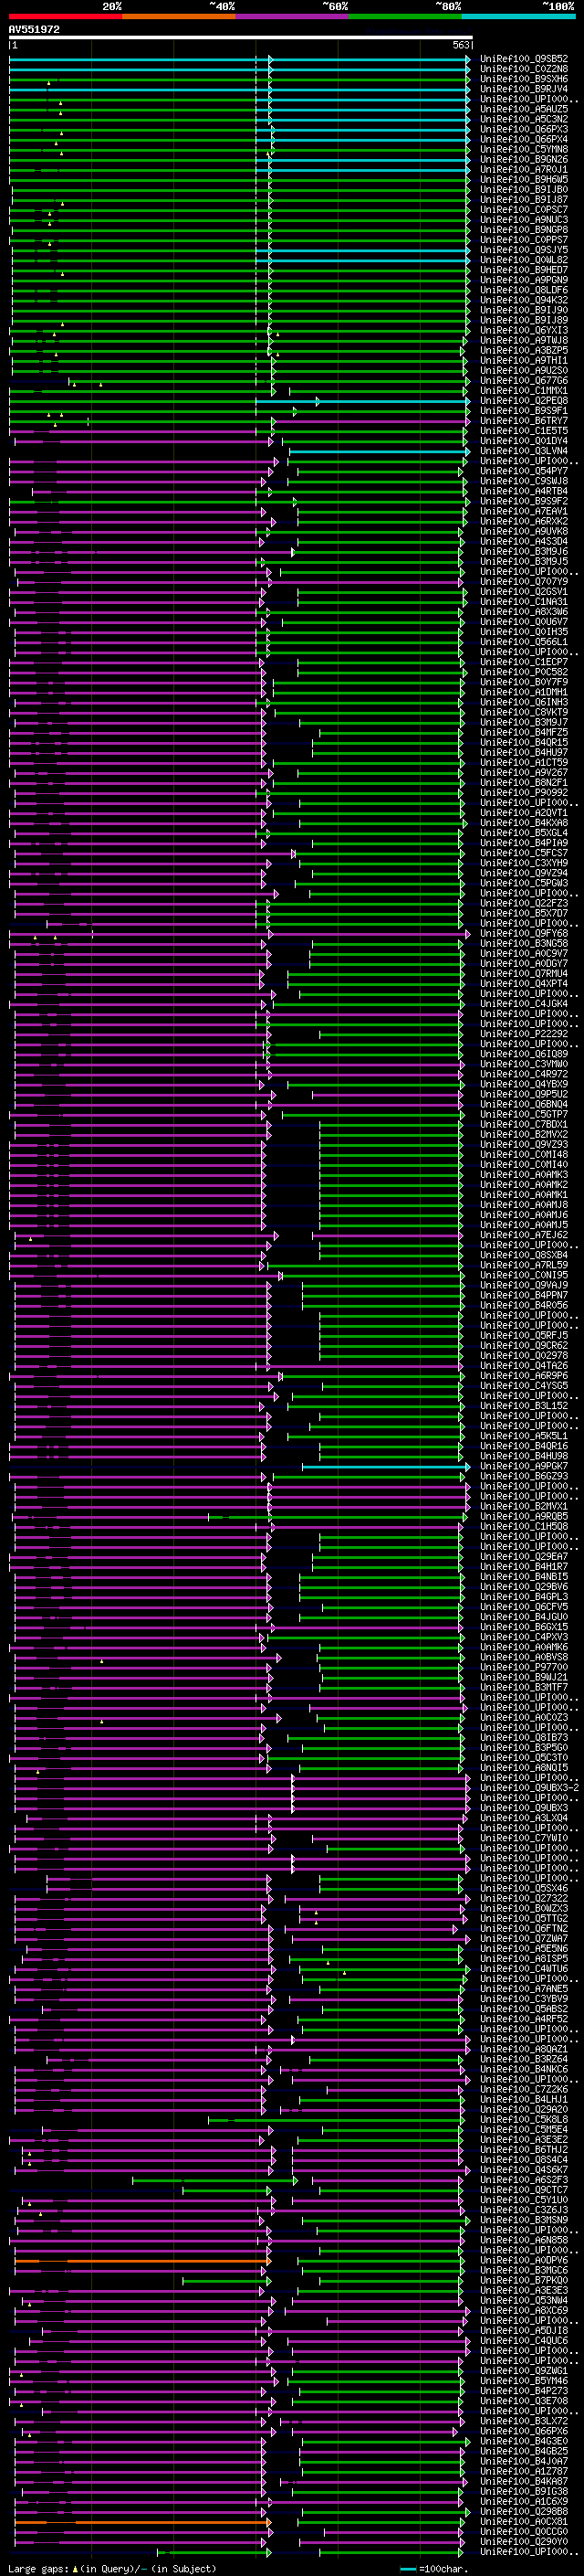The image size is (584, 2576).
Task: Click the UniRef100_A7EAV1 label
Action: tap(524, 511)
